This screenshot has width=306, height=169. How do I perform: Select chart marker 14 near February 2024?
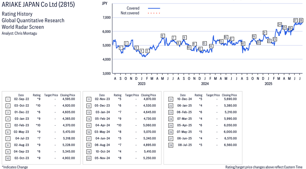(211, 46)
